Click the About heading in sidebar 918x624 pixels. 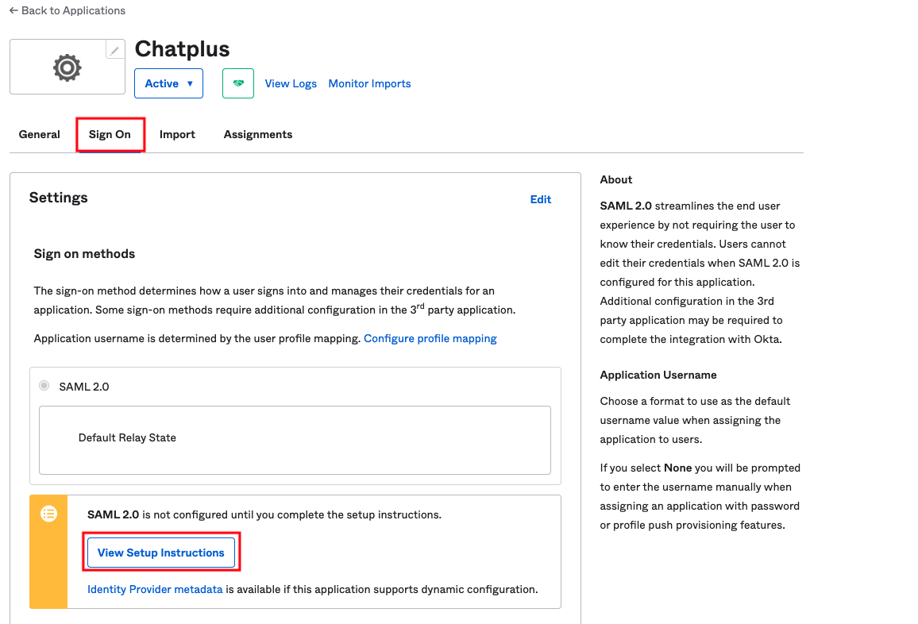[x=616, y=179]
